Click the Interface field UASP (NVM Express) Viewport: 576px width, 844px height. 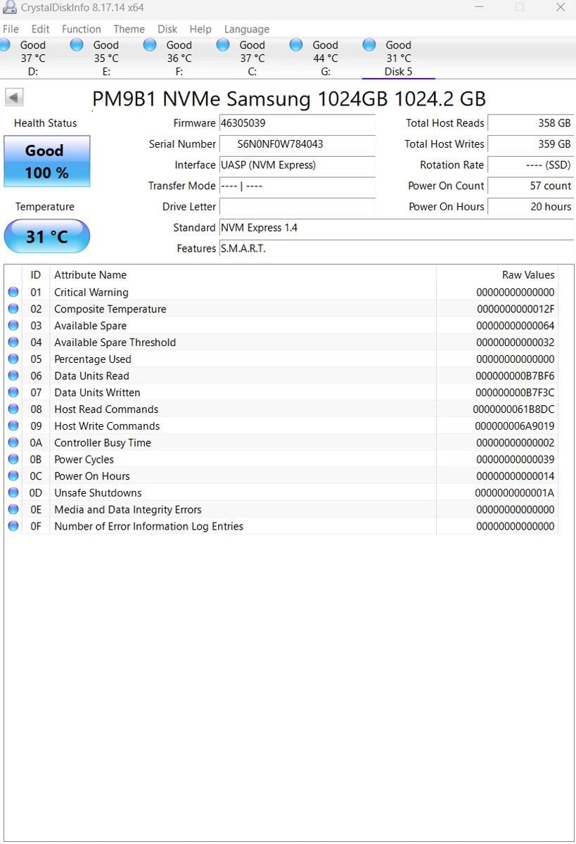pyautogui.click(x=297, y=165)
